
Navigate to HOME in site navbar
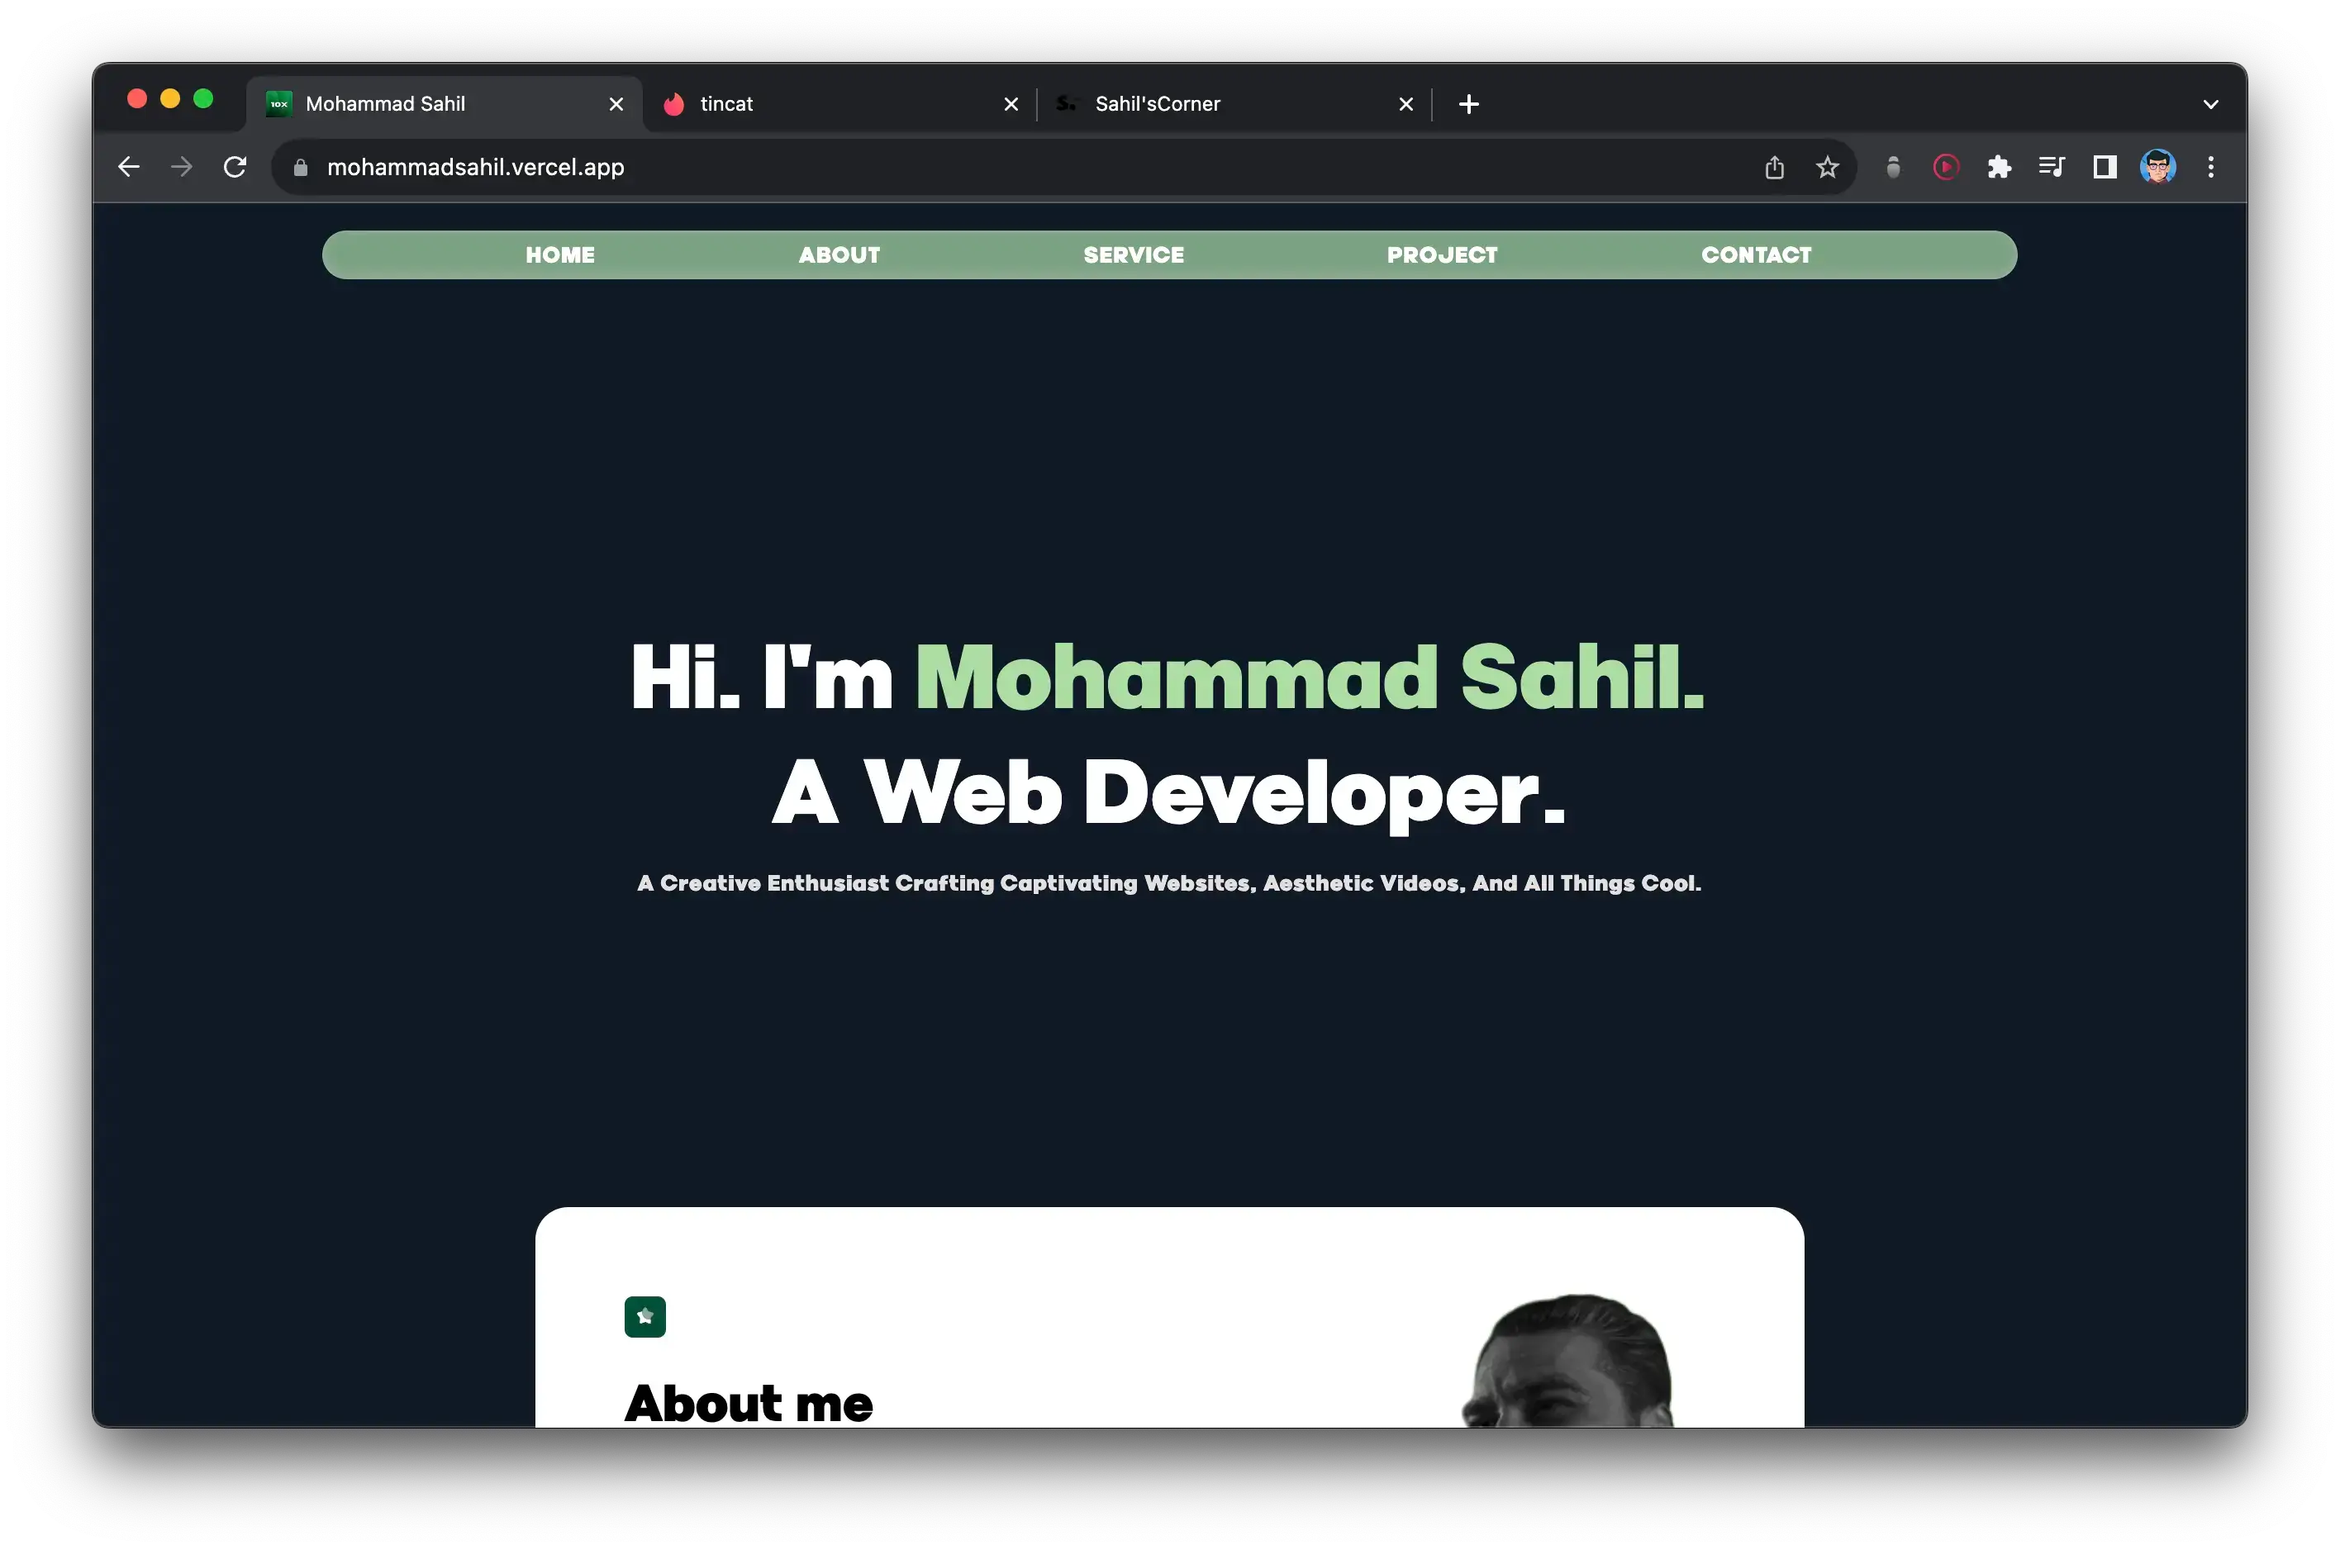click(559, 255)
